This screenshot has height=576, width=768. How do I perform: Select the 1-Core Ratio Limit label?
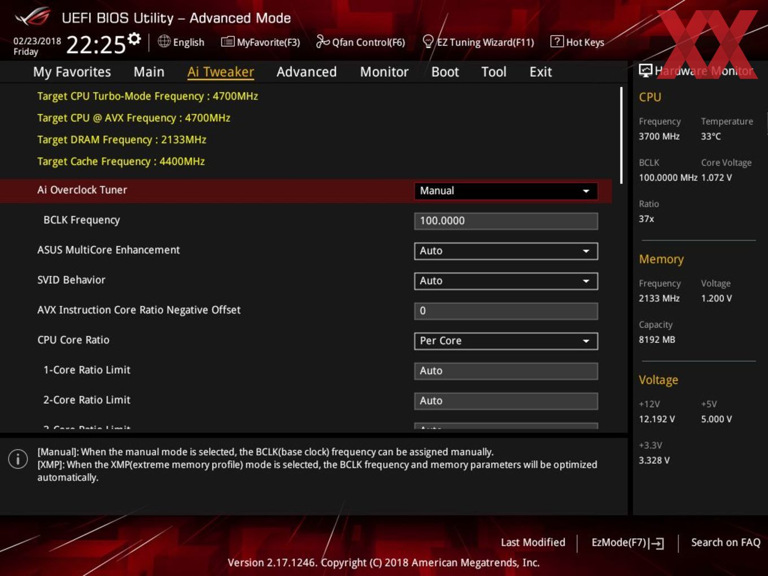point(87,369)
